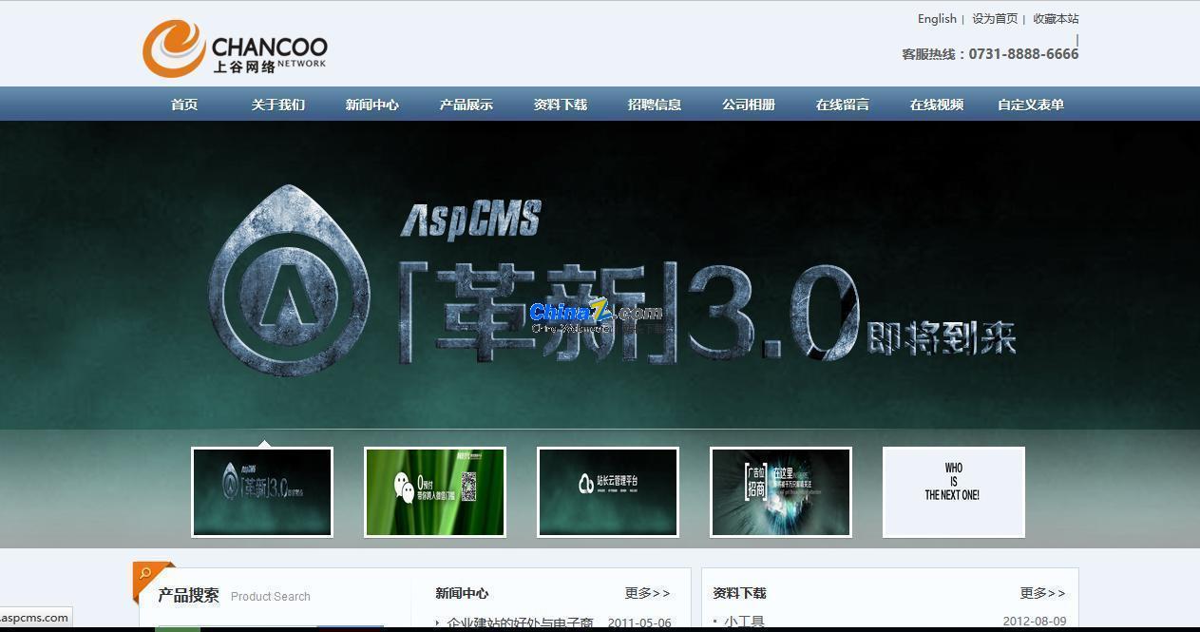Go to the 在线留言 page
The image size is (1200, 632).
pos(843,105)
